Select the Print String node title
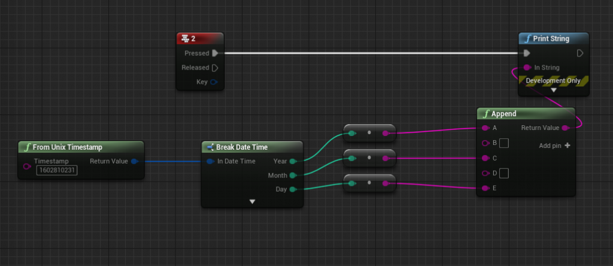613x266 pixels. pos(551,39)
